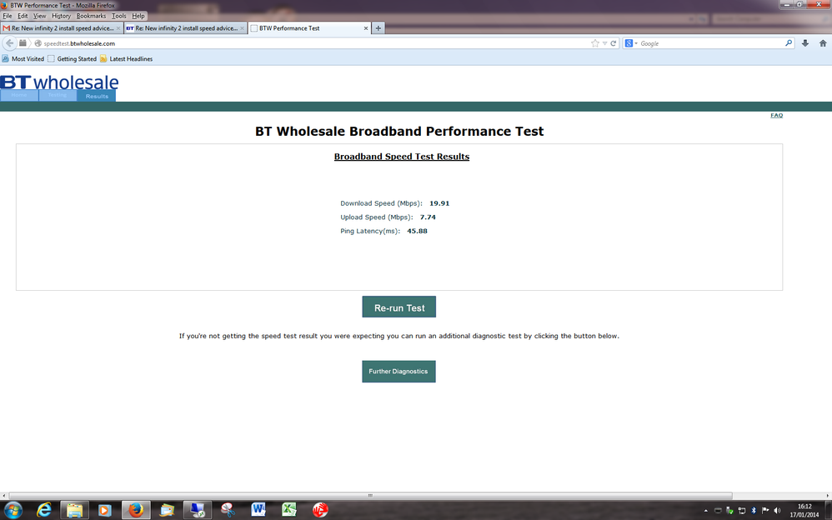This screenshot has width=832, height=520.
Task: Open the Help menu
Action: [x=138, y=16]
